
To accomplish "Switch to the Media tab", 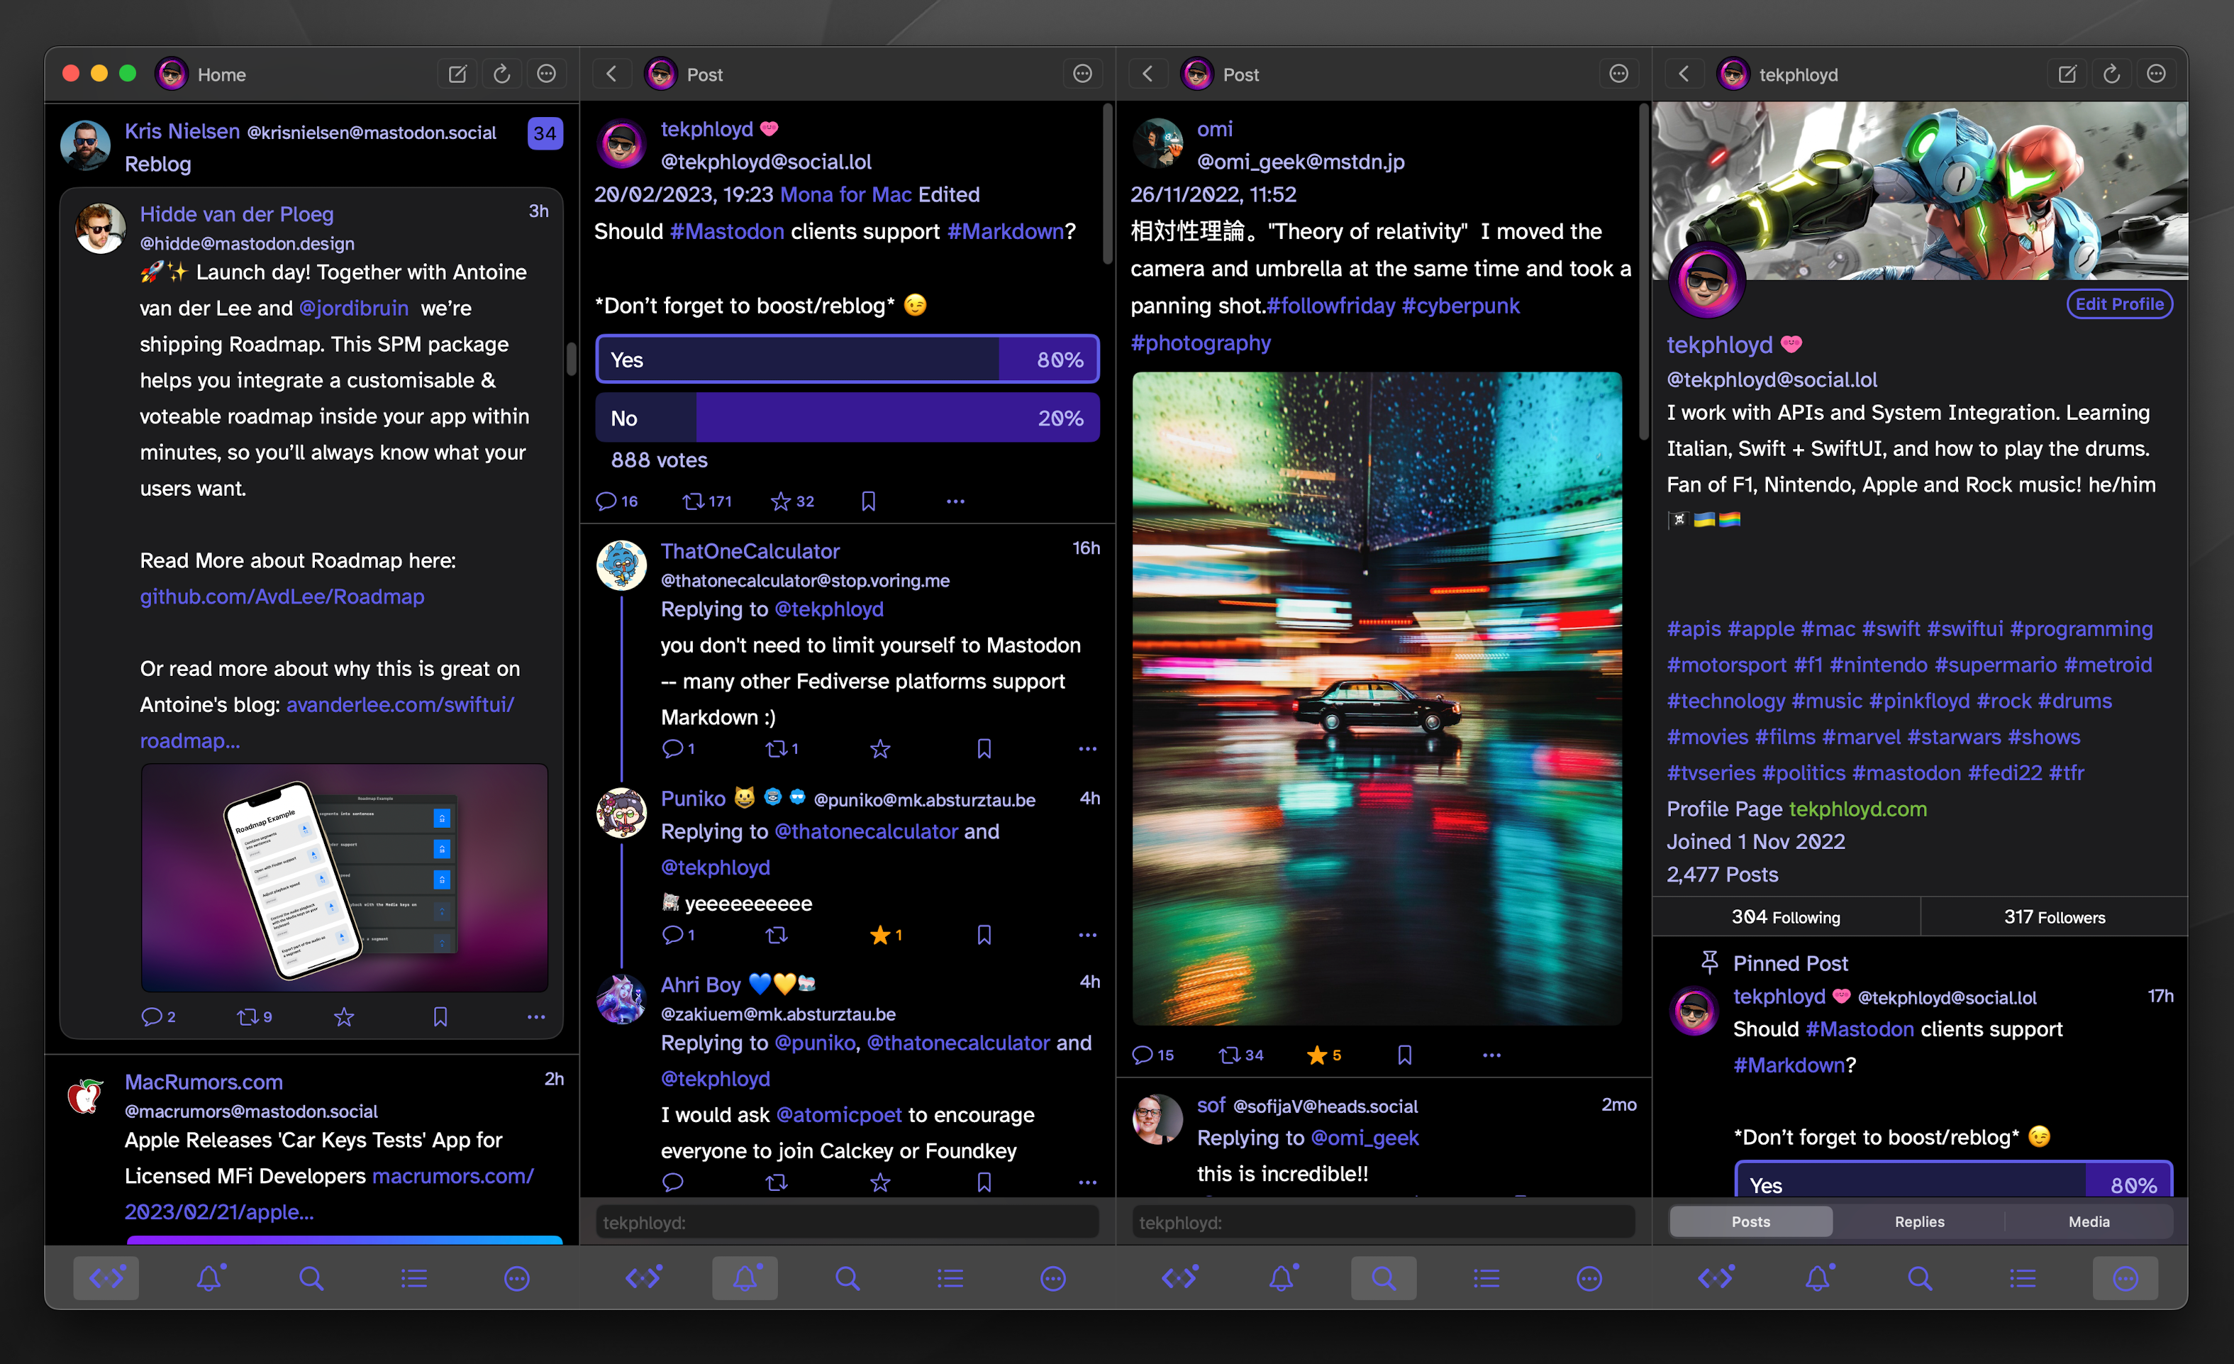I will point(2088,1221).
